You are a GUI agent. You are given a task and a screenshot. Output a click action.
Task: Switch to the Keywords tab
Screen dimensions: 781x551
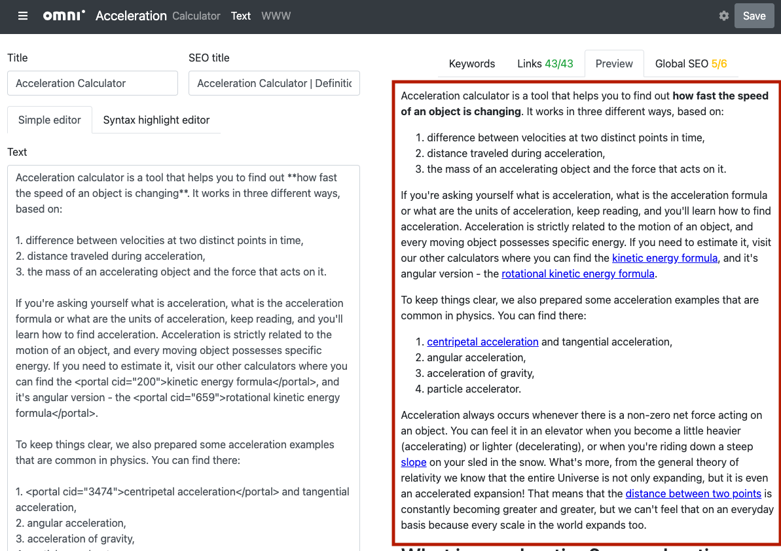[472, 63]
